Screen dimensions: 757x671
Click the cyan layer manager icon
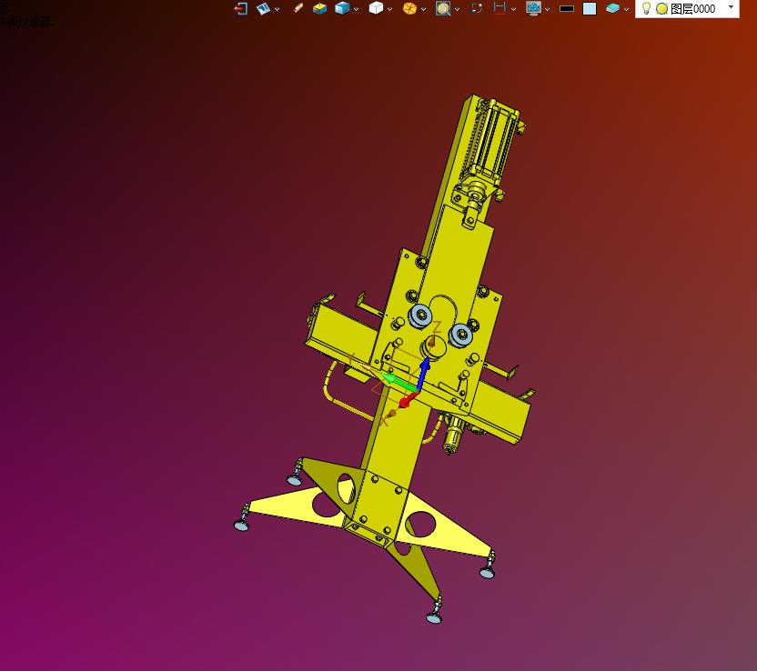tap(612, 8)
